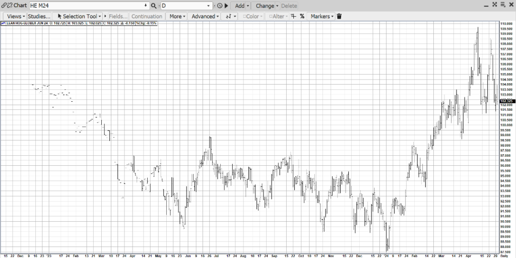Expand the HE M24 symbol dropdown
Viewport: 516px width, 258px height.
pos(146,6)
